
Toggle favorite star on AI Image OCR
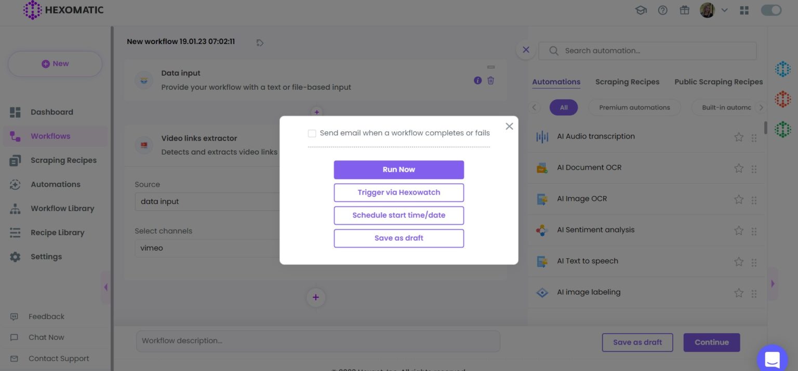(x=738, y=199)
